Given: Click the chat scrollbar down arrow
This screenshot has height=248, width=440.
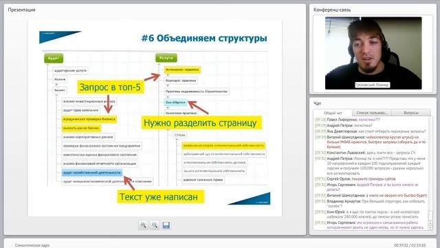Looking at the screenshot, I should [x=430, y=228].
